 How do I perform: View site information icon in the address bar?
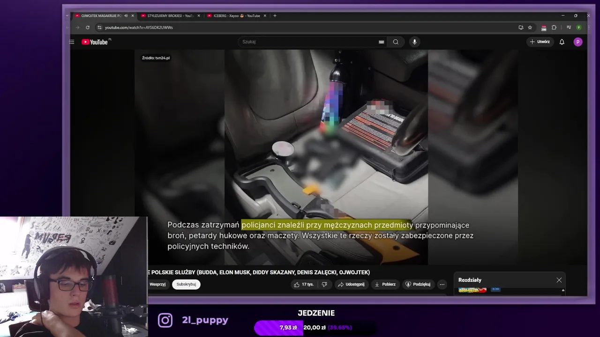[99, 28]
